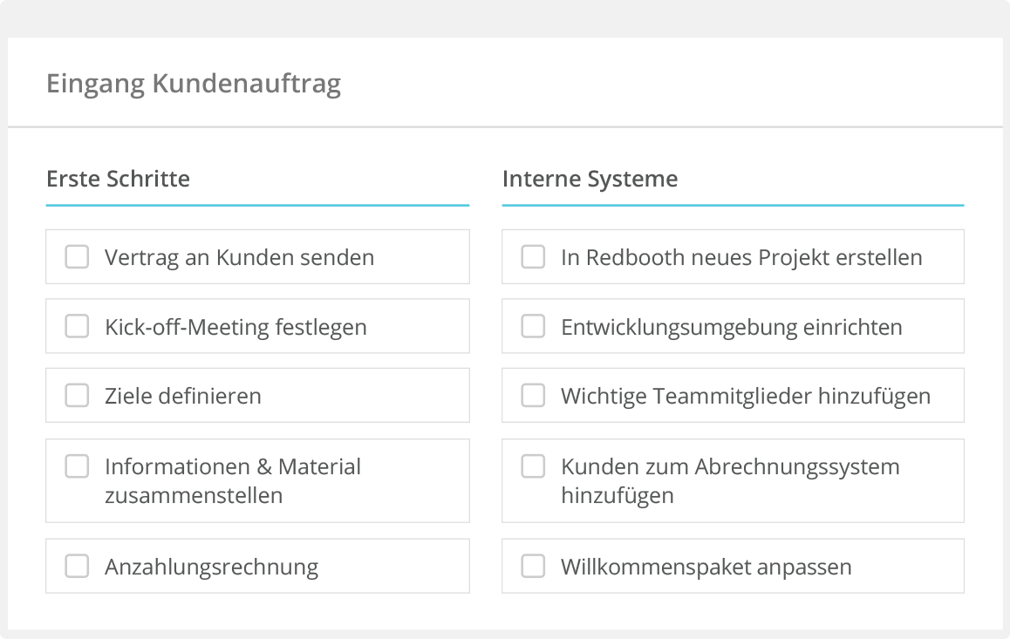Open the 'Entwicklungsumgebung einrichten' task row
The image size is (1010, 639).
733,325
